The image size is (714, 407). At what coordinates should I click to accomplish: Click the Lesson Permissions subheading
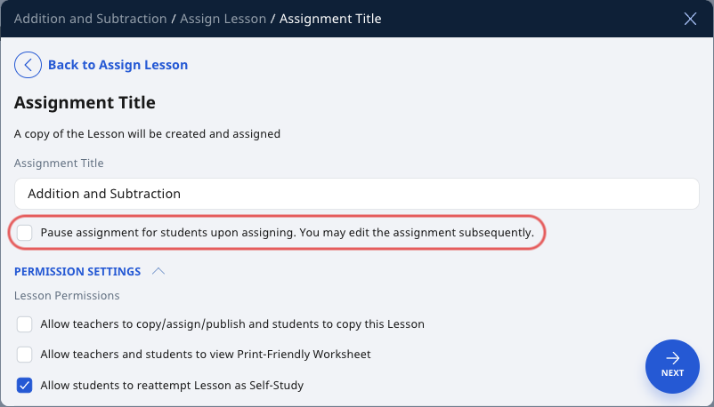tap(67, 296)
